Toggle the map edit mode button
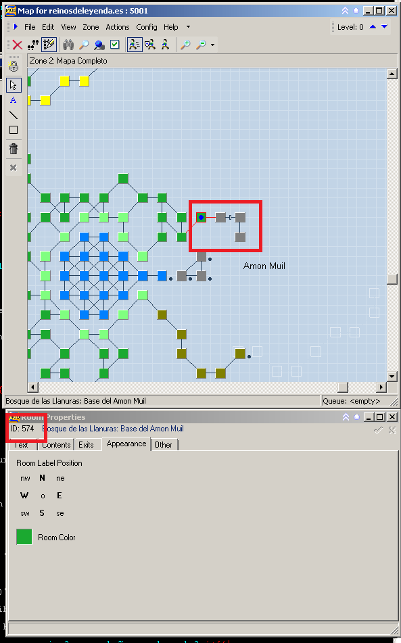Viewport: 401px width, 643px height. click(x=49, y=45)
